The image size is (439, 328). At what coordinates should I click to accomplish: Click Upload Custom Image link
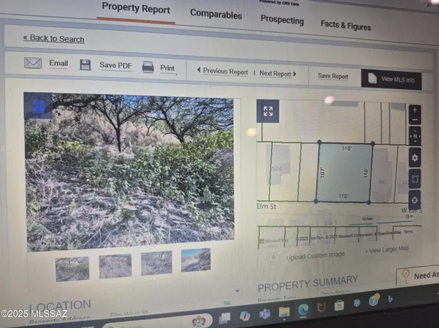coord(315,256)
